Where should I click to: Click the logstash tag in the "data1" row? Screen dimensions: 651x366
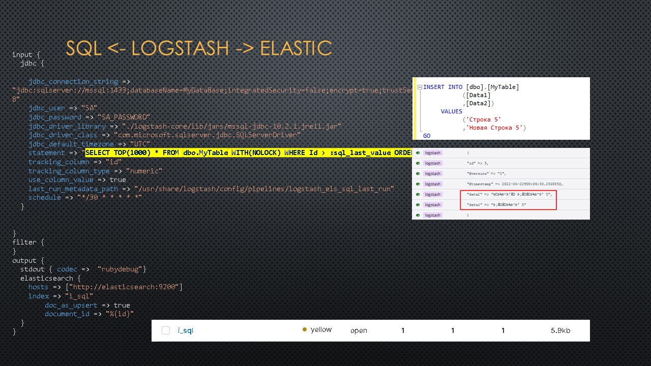click(433, 205)
